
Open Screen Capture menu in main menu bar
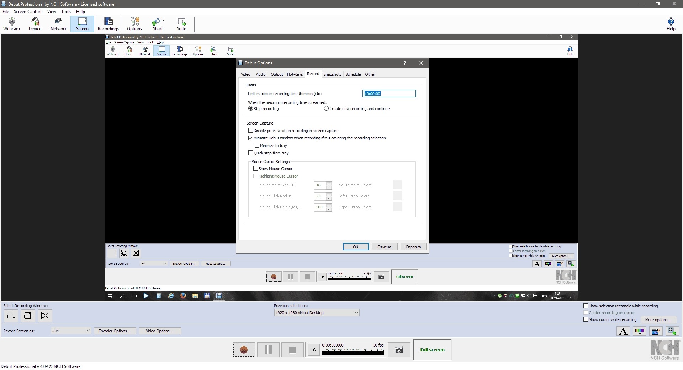28,12
